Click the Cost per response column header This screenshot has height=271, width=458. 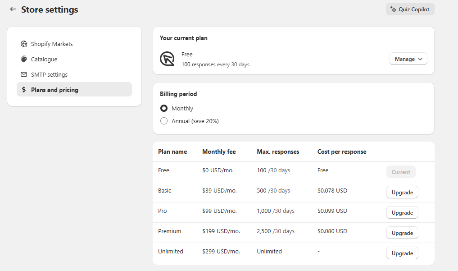tap(342, 152)
